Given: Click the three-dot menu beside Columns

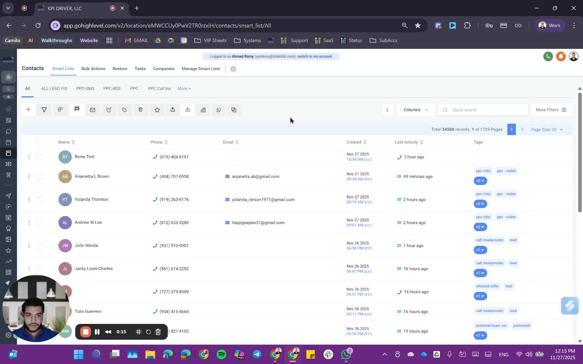Looking at the screenshot, I should 387,110.
